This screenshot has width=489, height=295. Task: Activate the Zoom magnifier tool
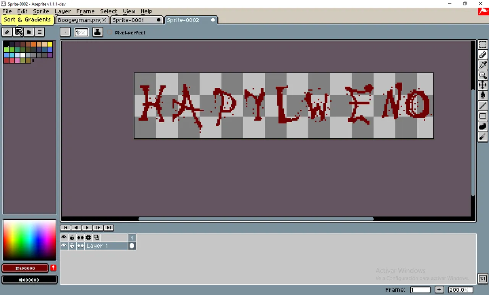coord(483,75)
